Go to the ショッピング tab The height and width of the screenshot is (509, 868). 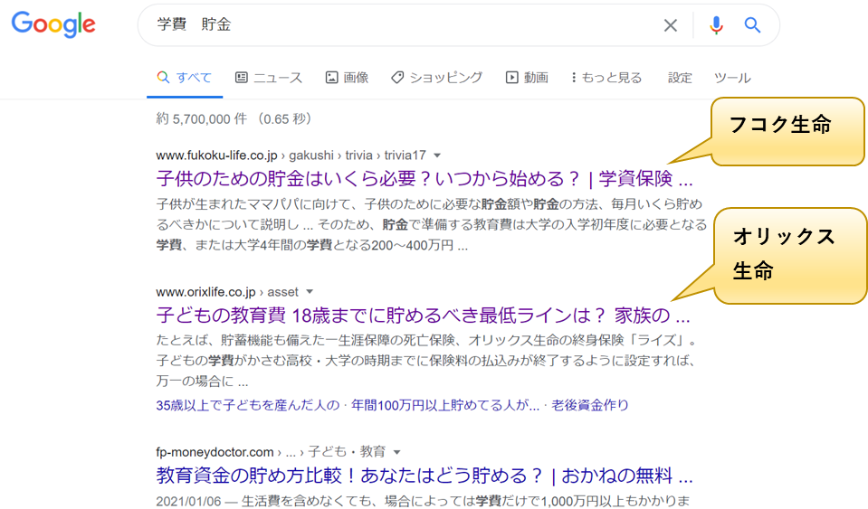point(437,78)
